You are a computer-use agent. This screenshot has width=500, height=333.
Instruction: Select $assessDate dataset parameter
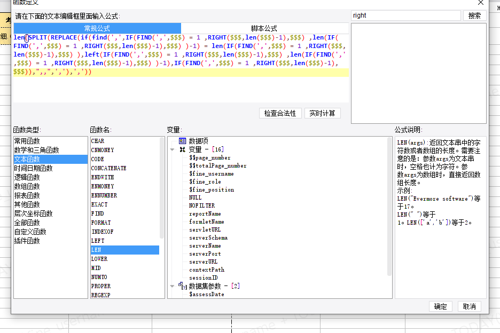pos(206,295)
